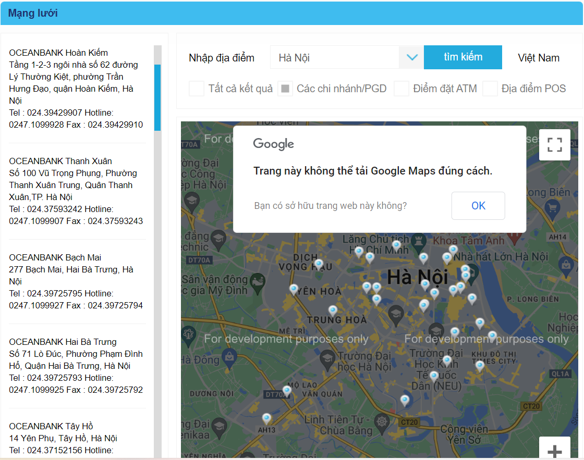Click the tìm kiếm search button
The height and width of the screenshot is (460, 584).
pos(463,57)
